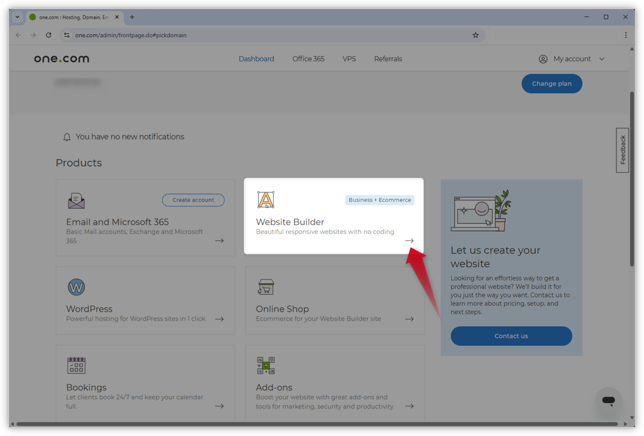This screenshot has height=436, width=644.
Task: Click the Change plan button
Action: coord(552,83)
